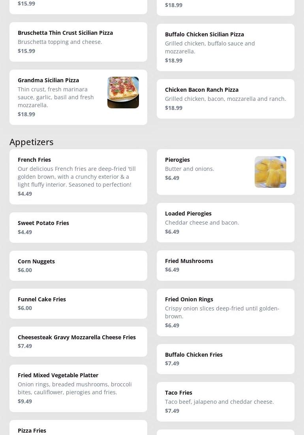Viewport: 304px width, 435px height.
Task: Choose the Buffalo Chicken Sicilian Pizza card
Action: [226, 47]
